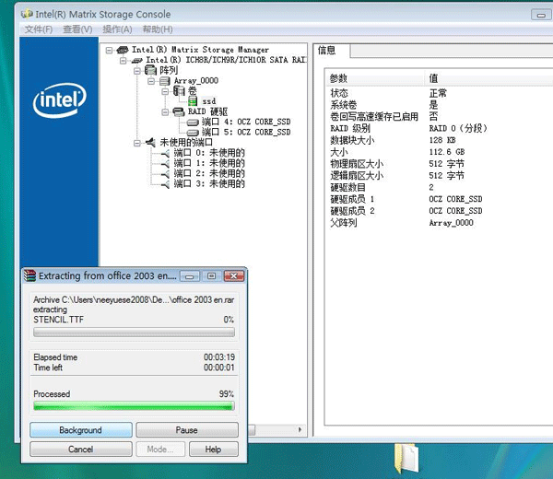Viewport: 553px width, 479px height.
Task: Select 端口 0: 未使用的
Action: pos(209,153)
